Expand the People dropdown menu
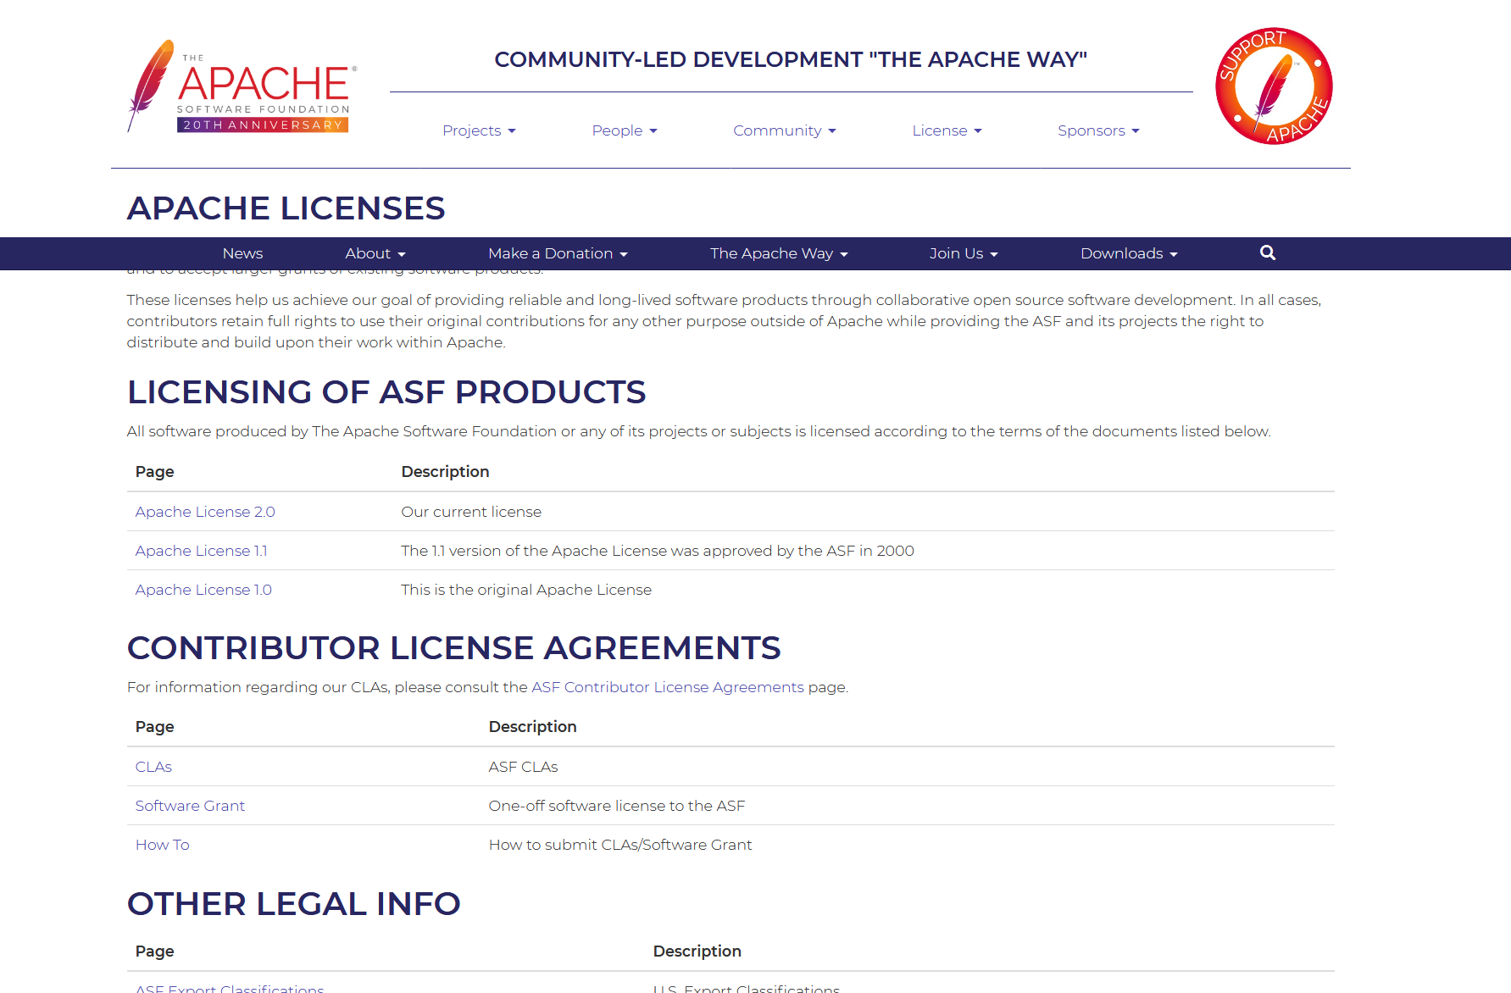1511x993 pixels. click(625, 130)
